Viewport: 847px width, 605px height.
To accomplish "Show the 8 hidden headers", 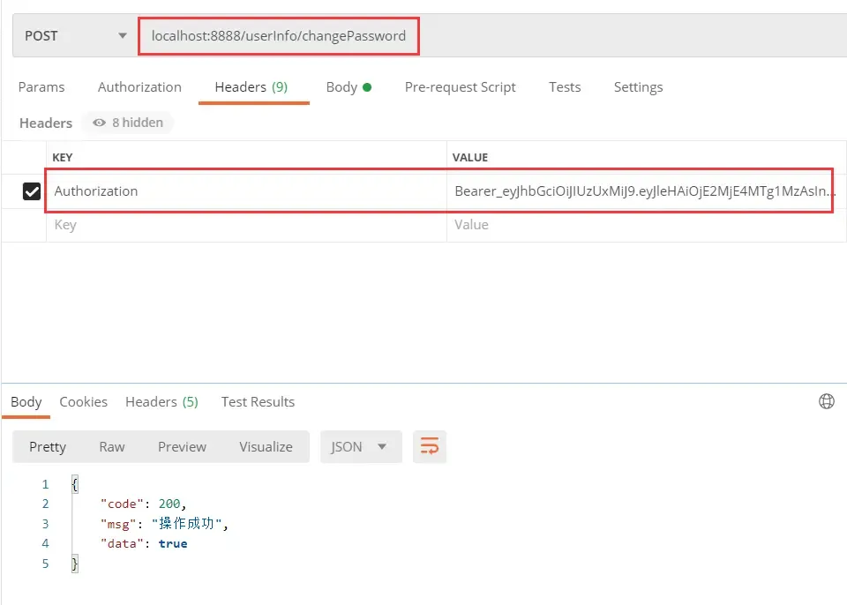I will tap(127, 123).
